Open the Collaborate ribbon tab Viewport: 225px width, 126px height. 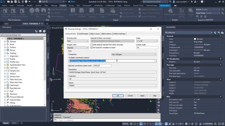(x=110, y=6)
